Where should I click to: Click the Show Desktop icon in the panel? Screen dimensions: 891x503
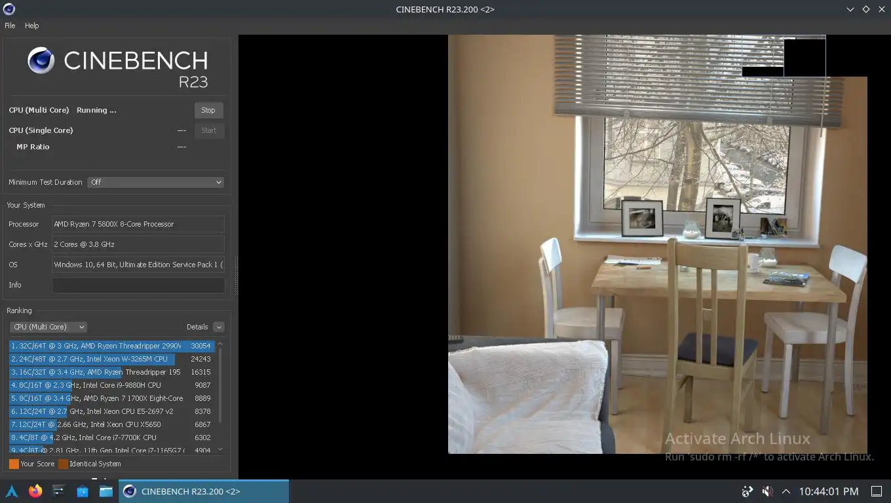click(877, 491)
